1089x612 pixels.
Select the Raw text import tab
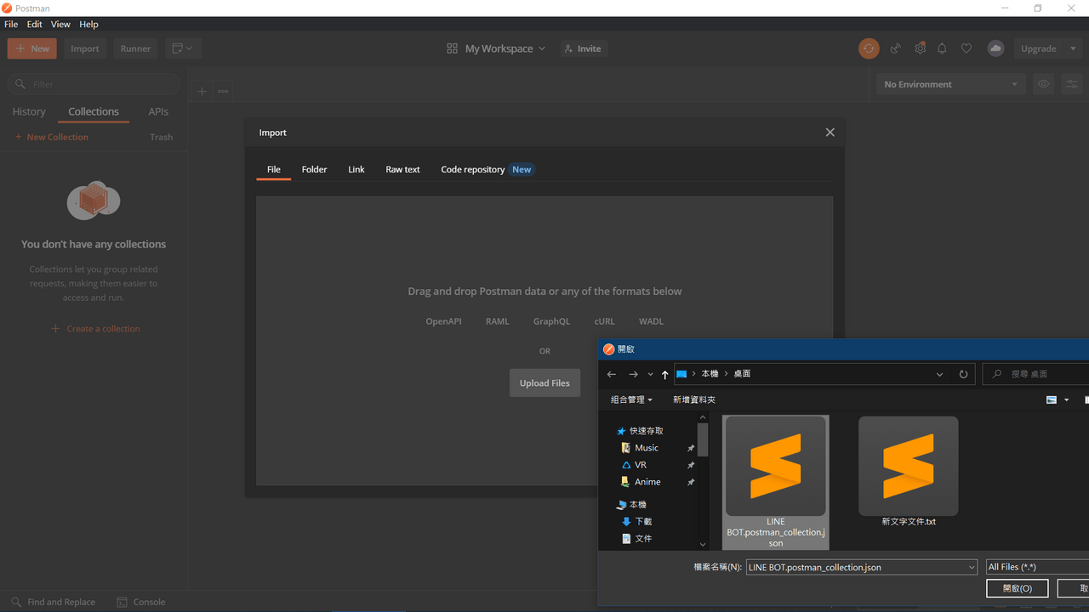[x=402, y=169]
